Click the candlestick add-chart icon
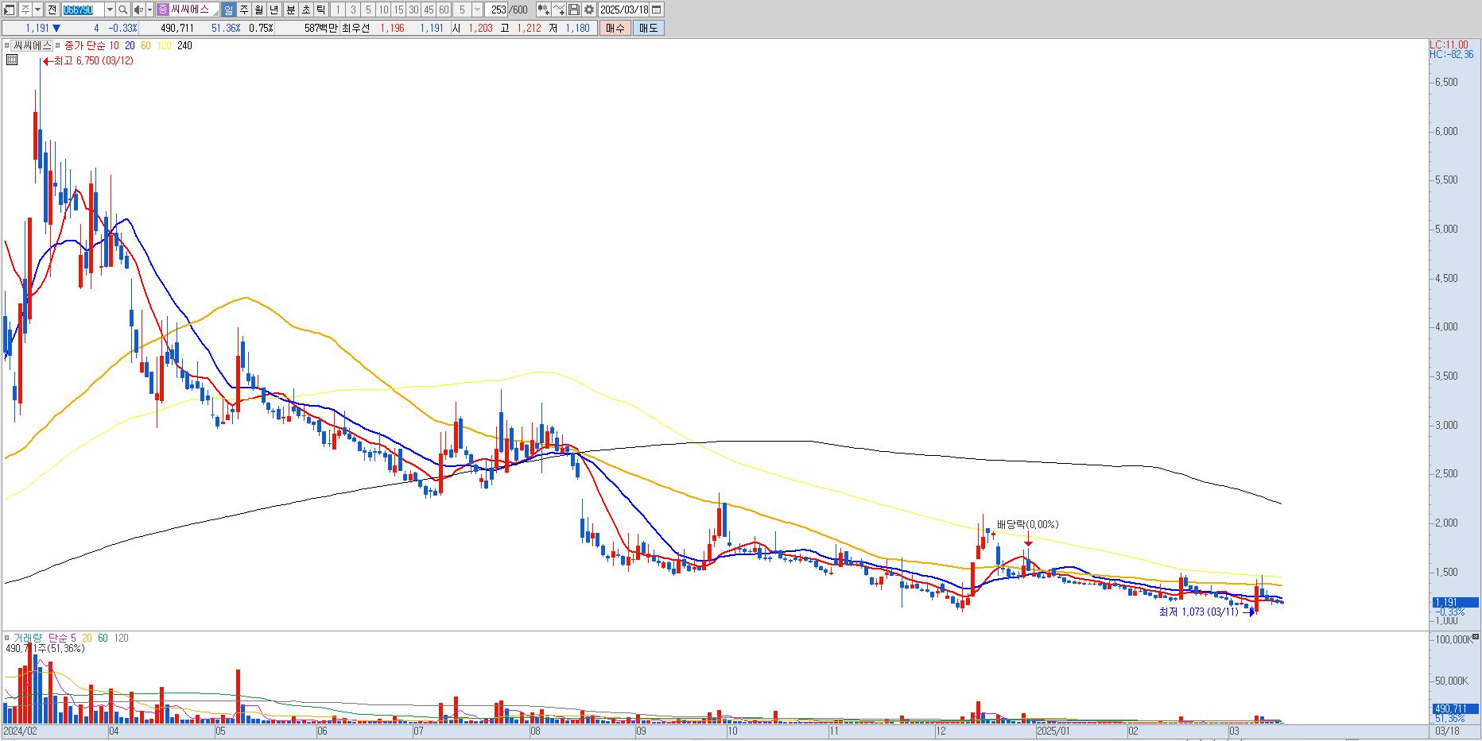The height and width of the screenshot is (741, 1482). [x=543, y=10]
